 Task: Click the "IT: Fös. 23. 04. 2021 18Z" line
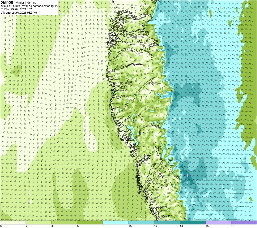pyautogui.click(x=16, y=9)
